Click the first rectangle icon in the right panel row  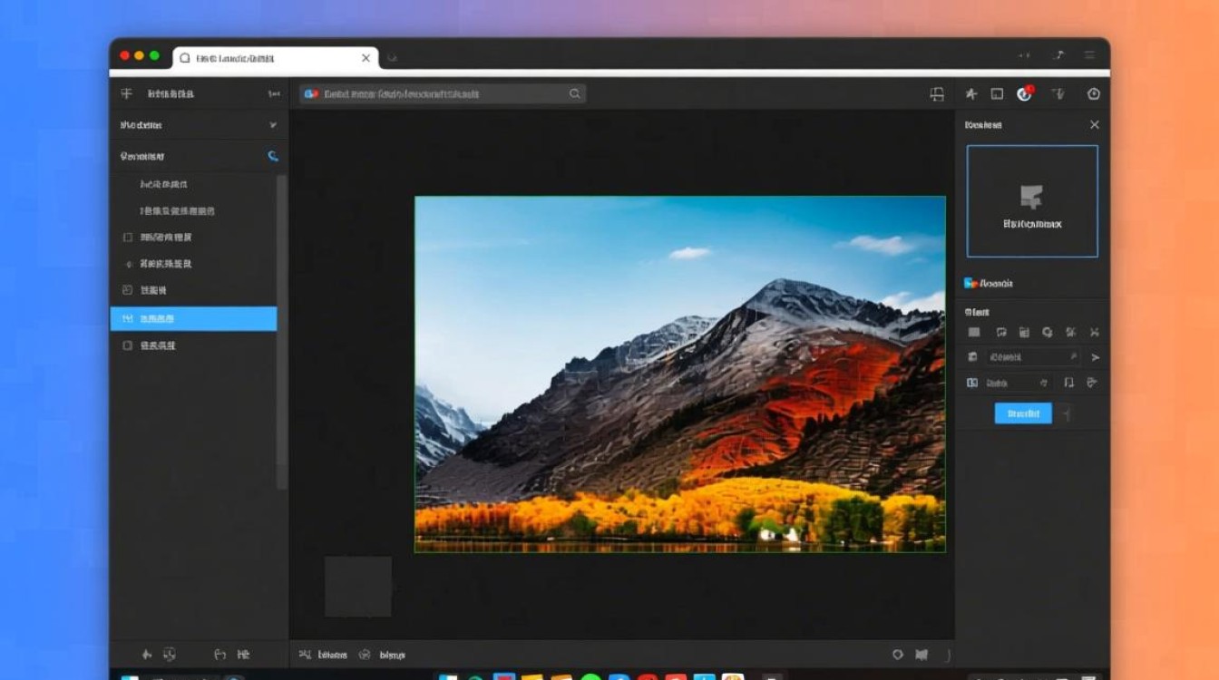pyautogui.click(x=974, y=333)
